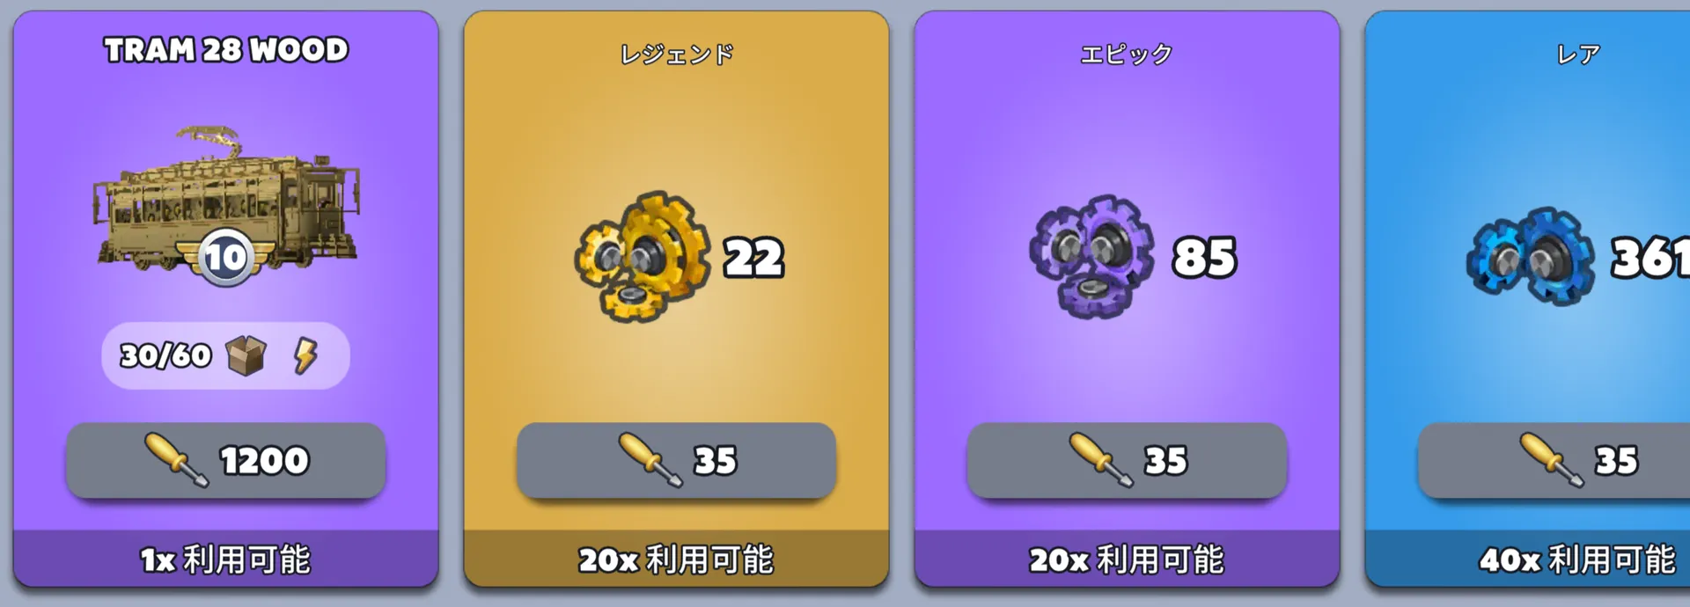Purchase rare gears for 35 screwdrivers
The width and height of the screenshot is (1690, 607).
tap(1554, 460)
